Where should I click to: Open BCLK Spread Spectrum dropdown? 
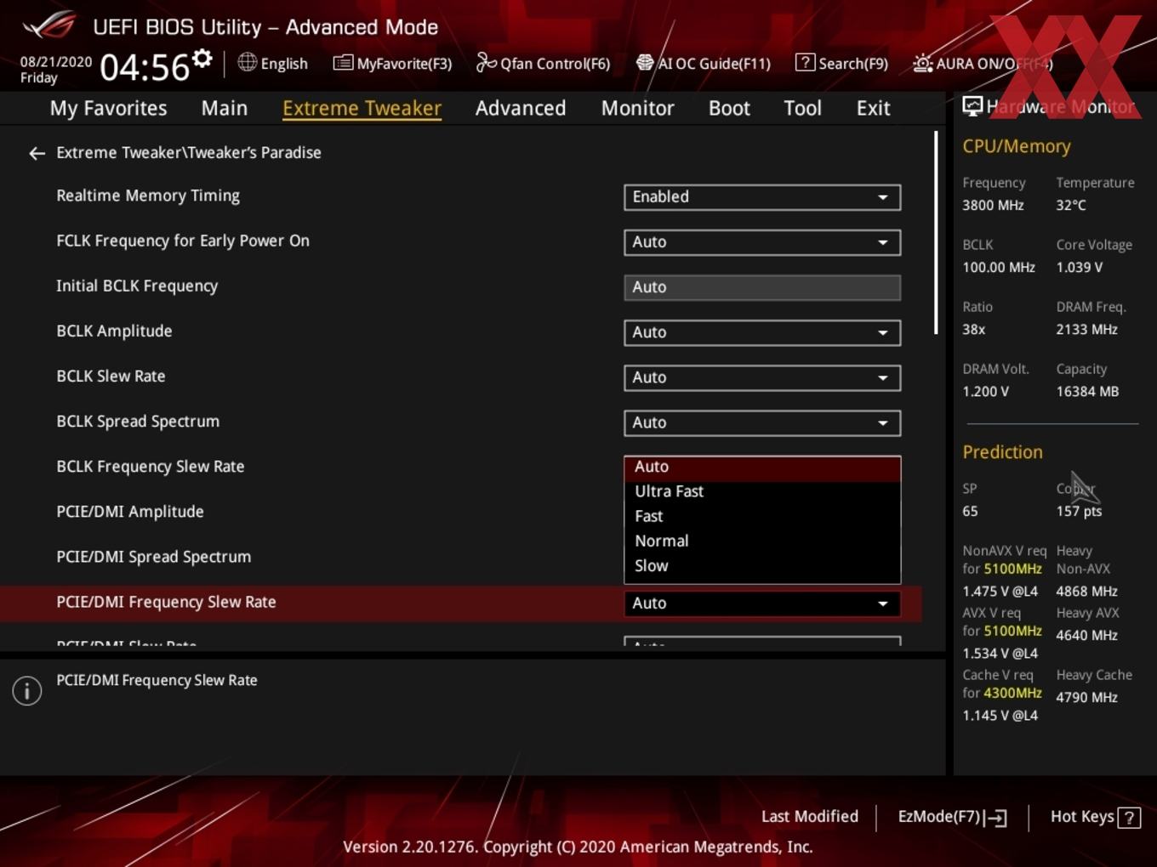click(762, 422)
